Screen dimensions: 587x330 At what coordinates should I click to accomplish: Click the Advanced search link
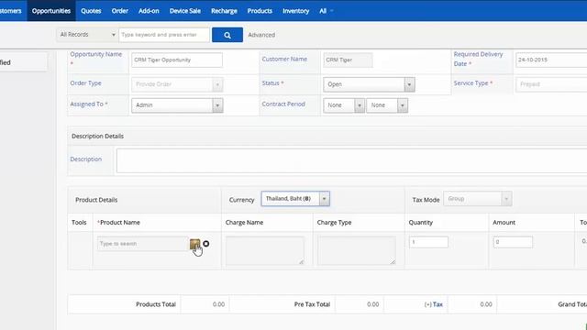pos(261,35)
